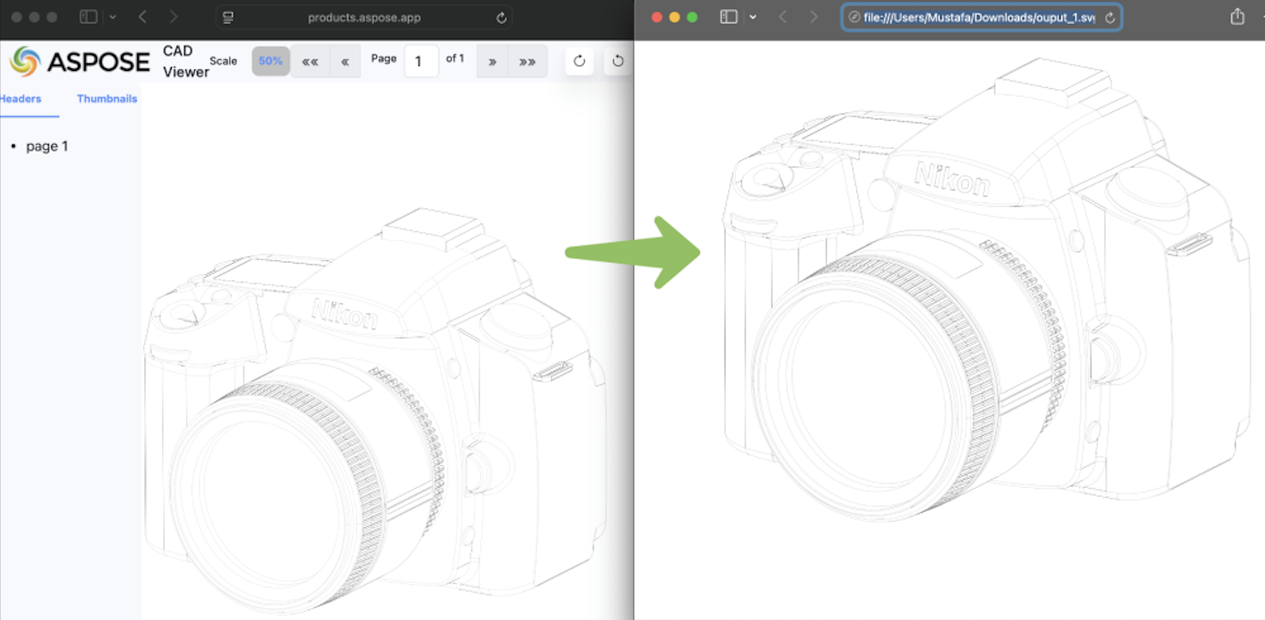Switch to the Headers tab
Screen dimensions: 1265x620
(21, 98)
